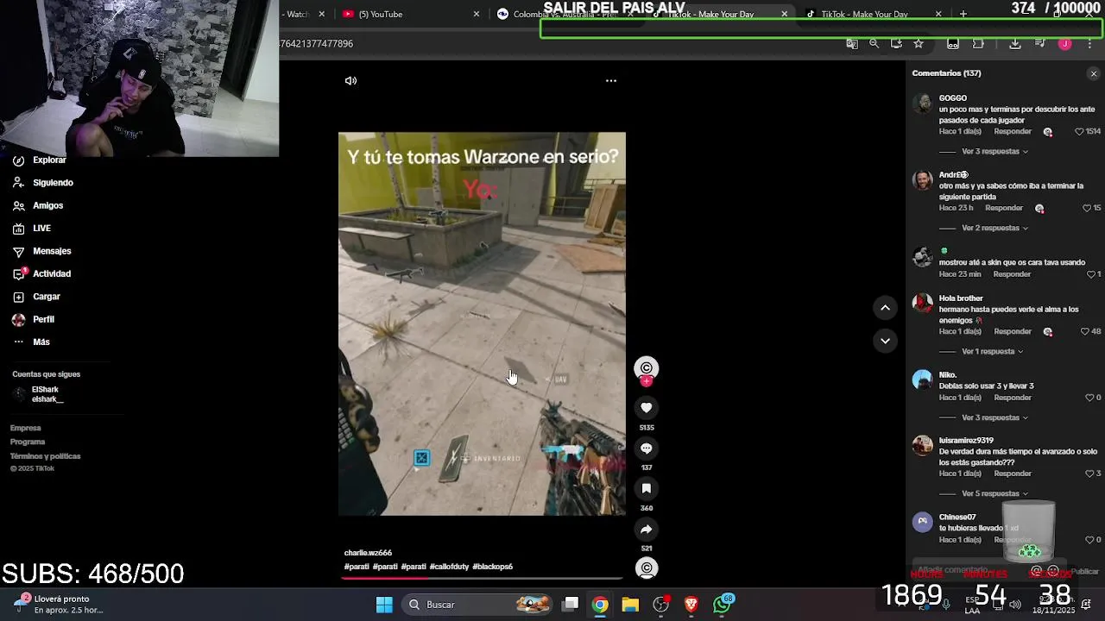Open Empresa footer link
Screen dimensions: 1105x621
pos(26,428)
